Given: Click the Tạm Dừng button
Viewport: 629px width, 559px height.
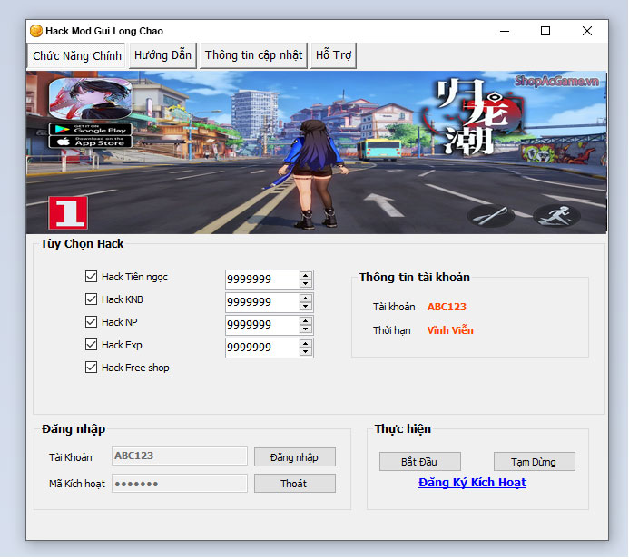Looking at the screenshot, I should 535,462.
